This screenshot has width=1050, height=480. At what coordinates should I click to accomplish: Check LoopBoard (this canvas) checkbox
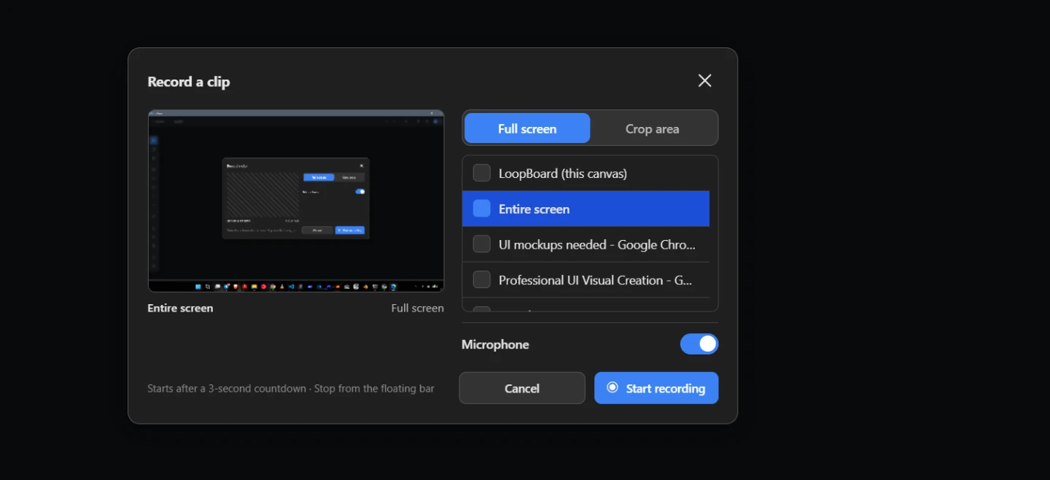tap(481, 173)
